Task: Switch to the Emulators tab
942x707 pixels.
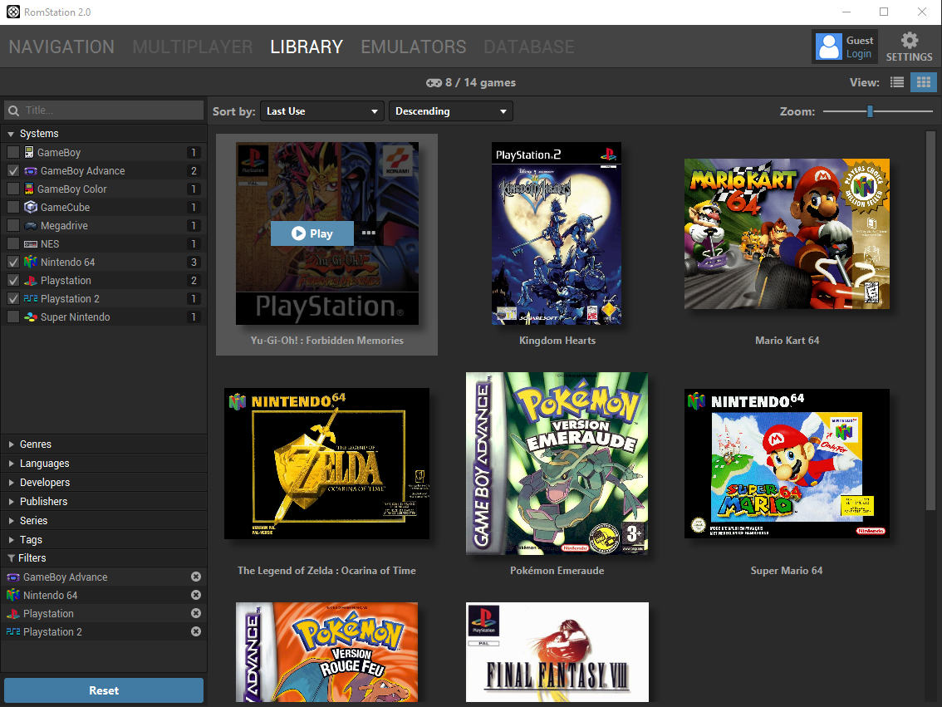Action: [414, 47]
